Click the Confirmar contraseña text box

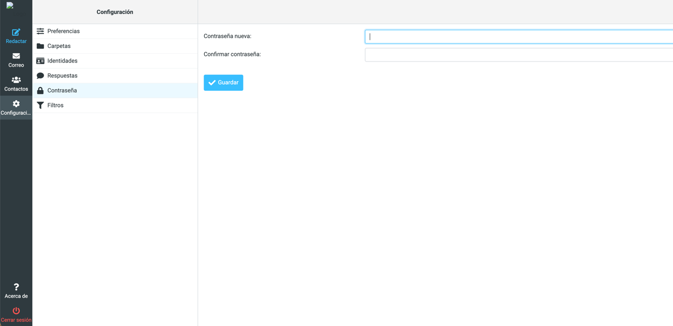[518, 55]
